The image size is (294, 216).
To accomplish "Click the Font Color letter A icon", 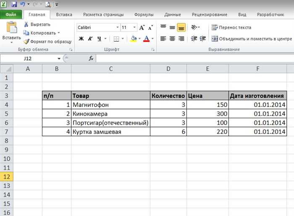I will click(x=147, y=39).
